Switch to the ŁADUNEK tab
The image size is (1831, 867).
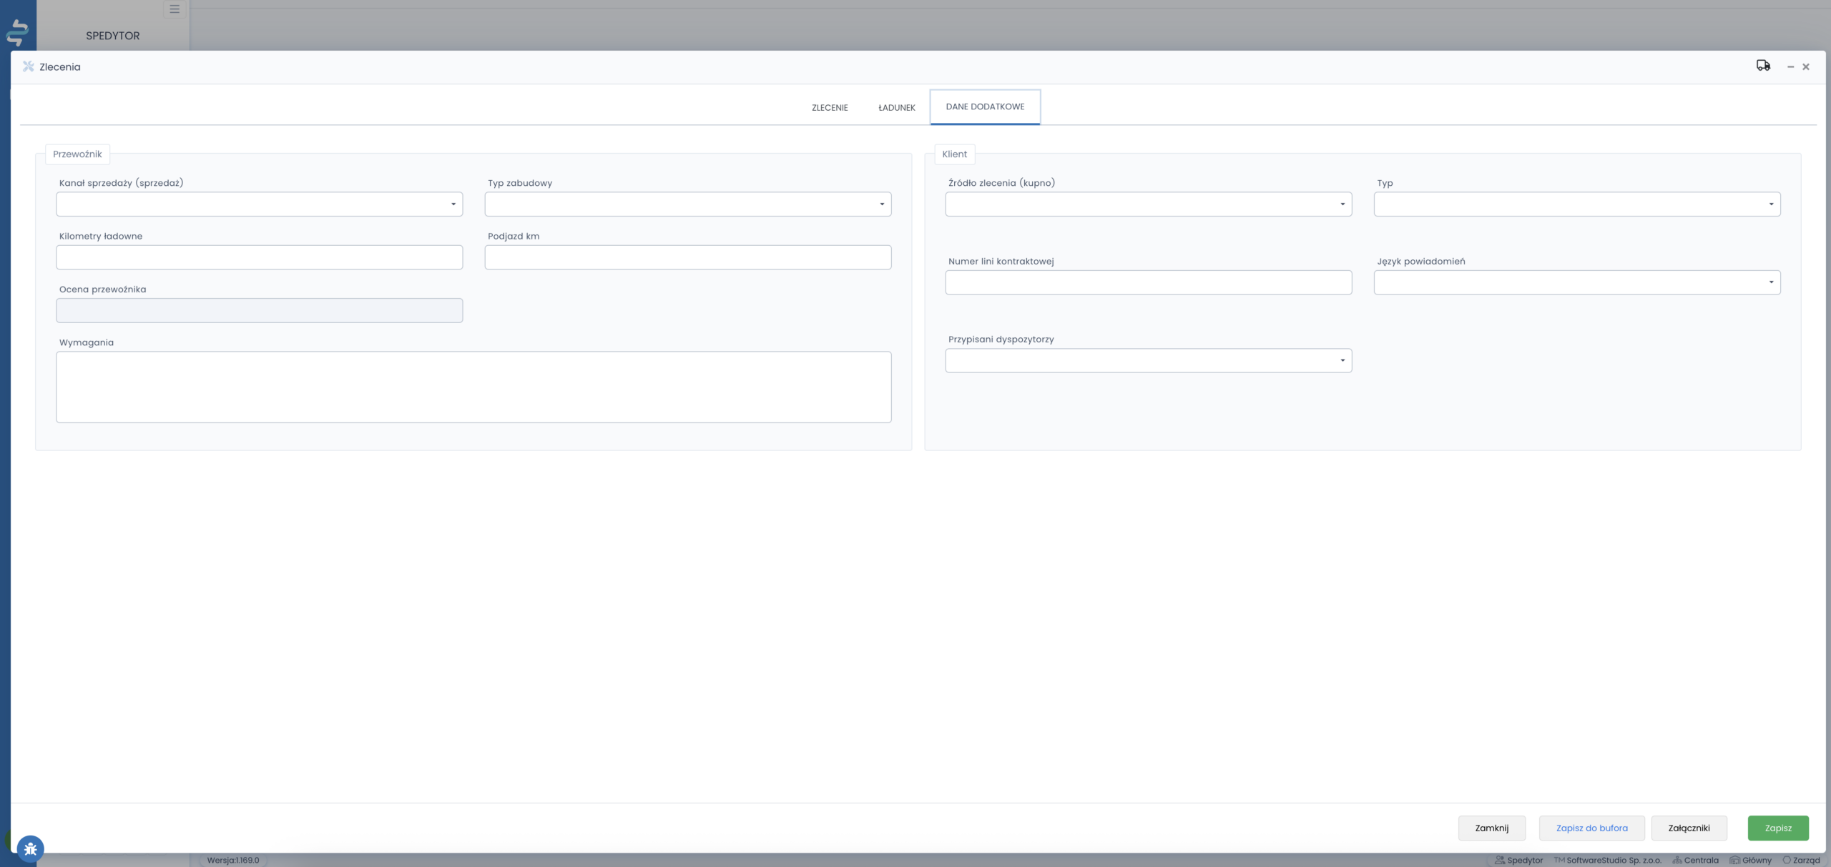[896, 107]
